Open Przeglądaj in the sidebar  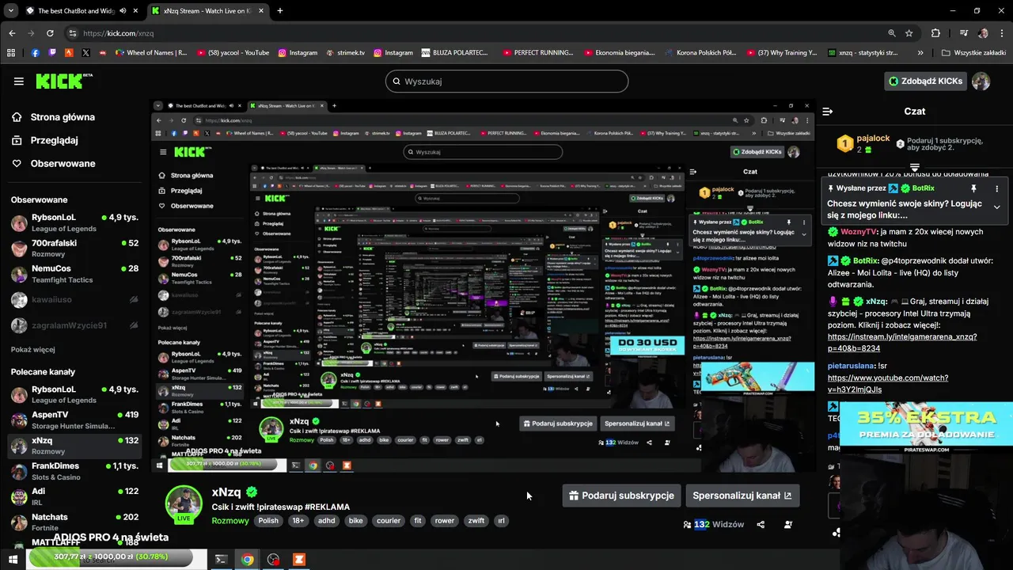pyautogui.click(x=47, y=140)
